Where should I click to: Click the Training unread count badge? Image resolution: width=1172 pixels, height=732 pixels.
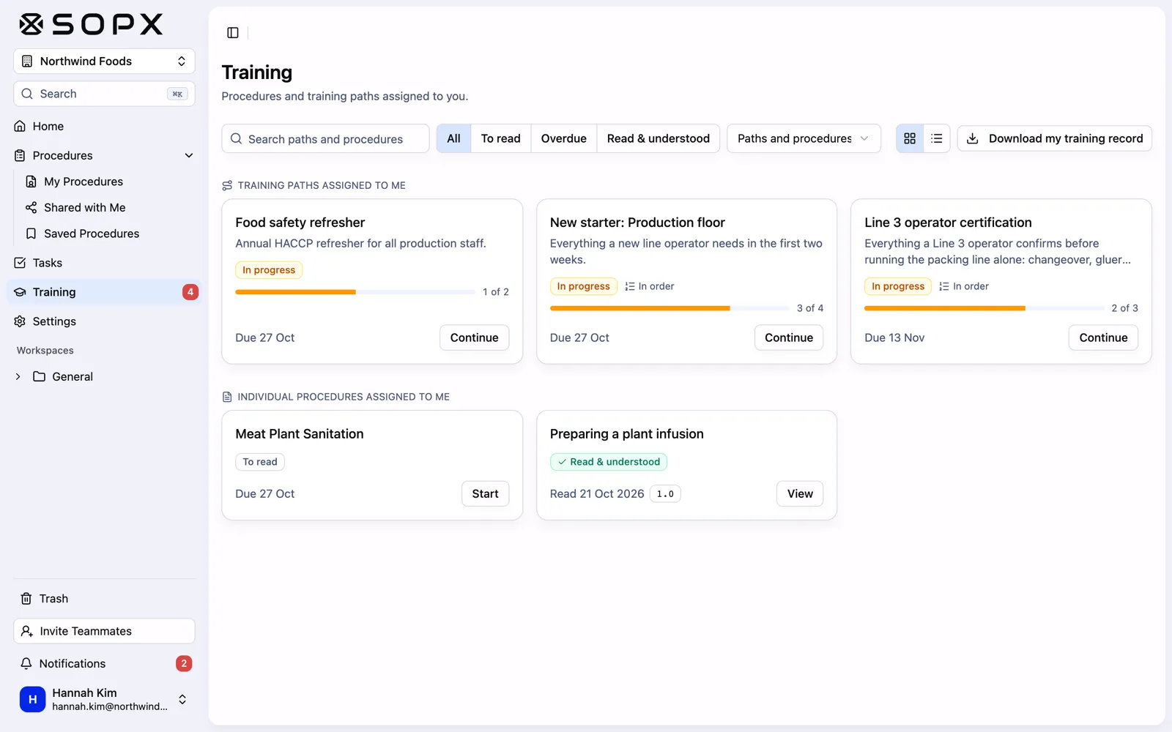pos(190,292)
